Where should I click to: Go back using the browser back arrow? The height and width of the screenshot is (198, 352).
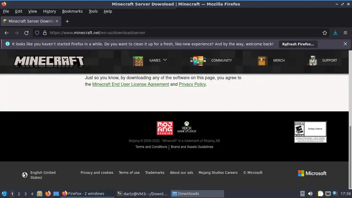pos(7,33)
